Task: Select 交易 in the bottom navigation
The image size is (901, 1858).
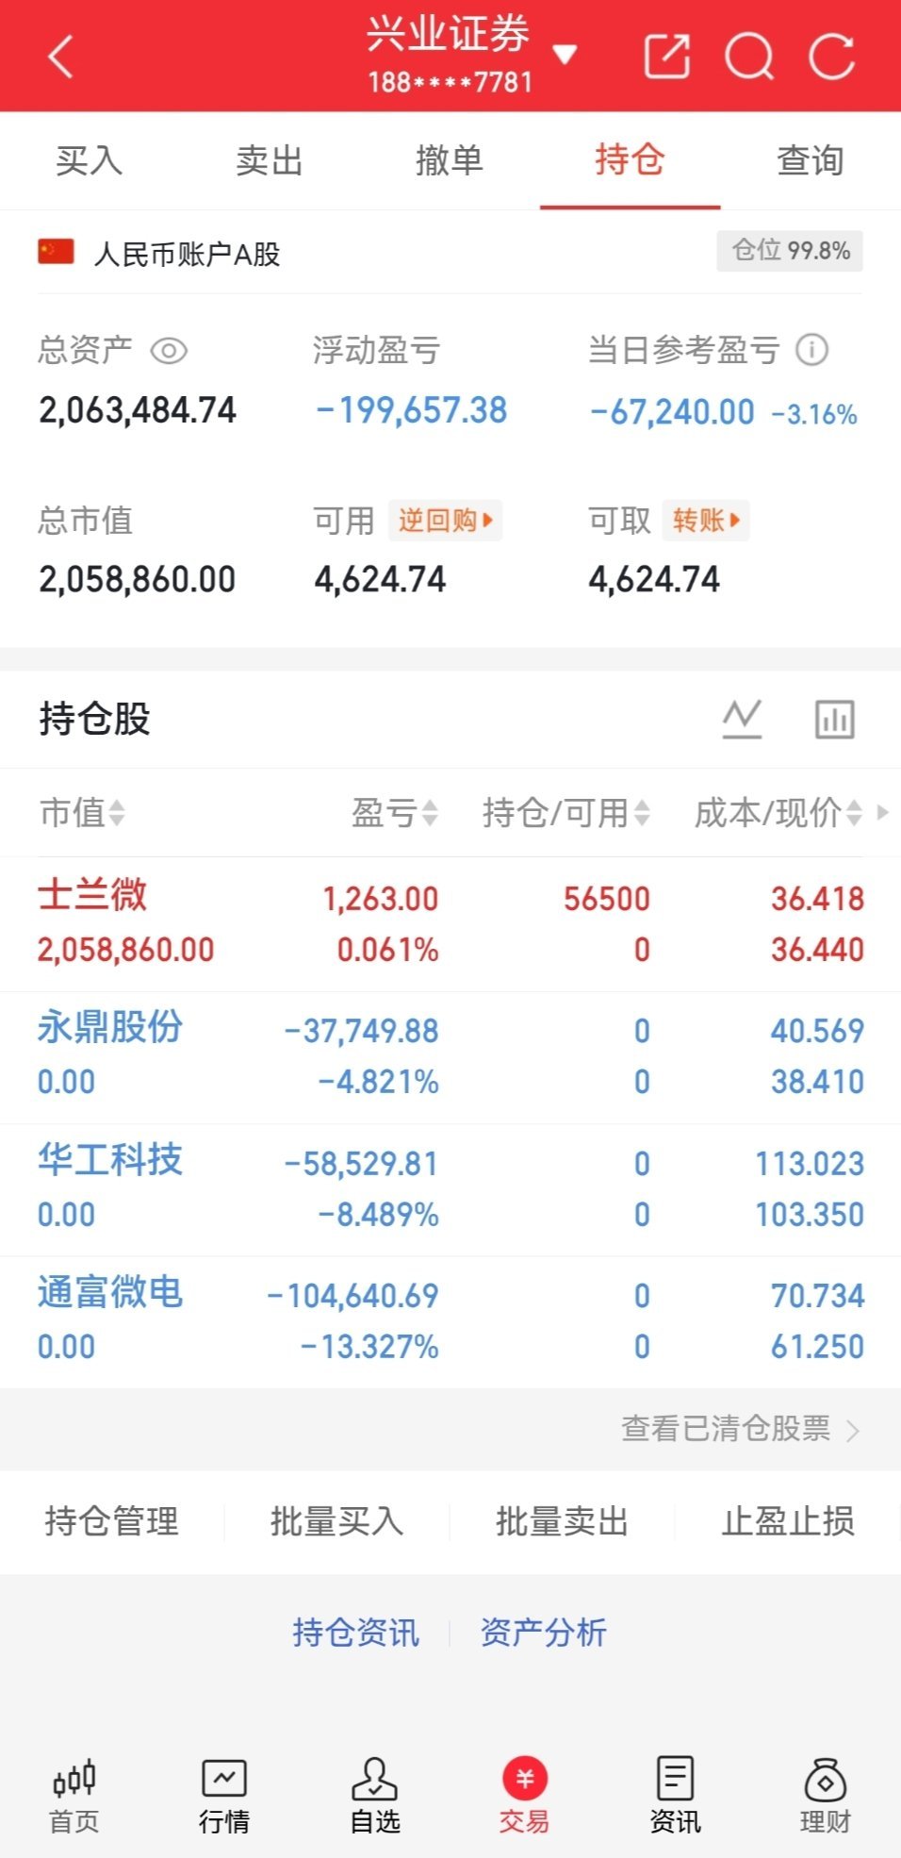Action: coord(525,1796)
